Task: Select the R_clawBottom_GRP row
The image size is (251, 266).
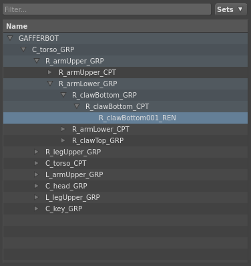Action: pos(125,95)
